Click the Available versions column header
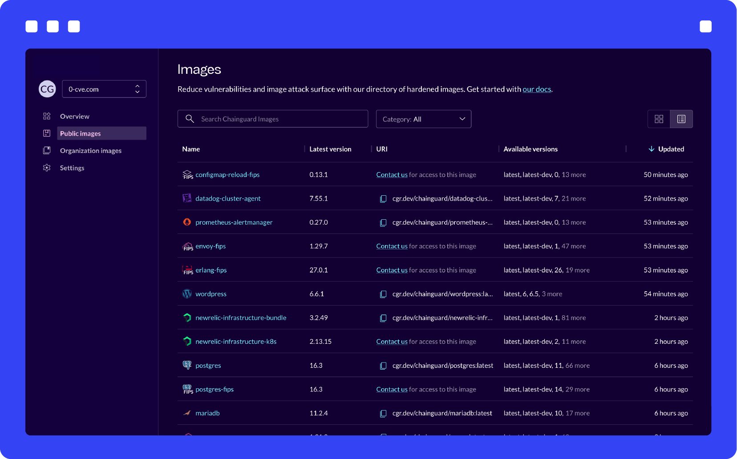Image resolution: width=737 pixels, height=459 pixels. [530, 149]
